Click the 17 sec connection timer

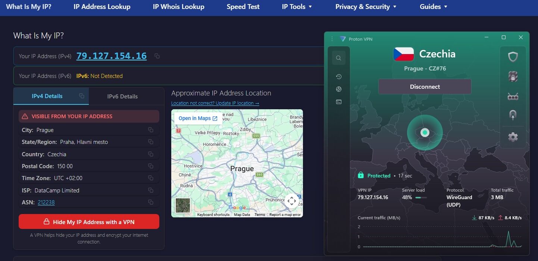[x=405, y=176]
